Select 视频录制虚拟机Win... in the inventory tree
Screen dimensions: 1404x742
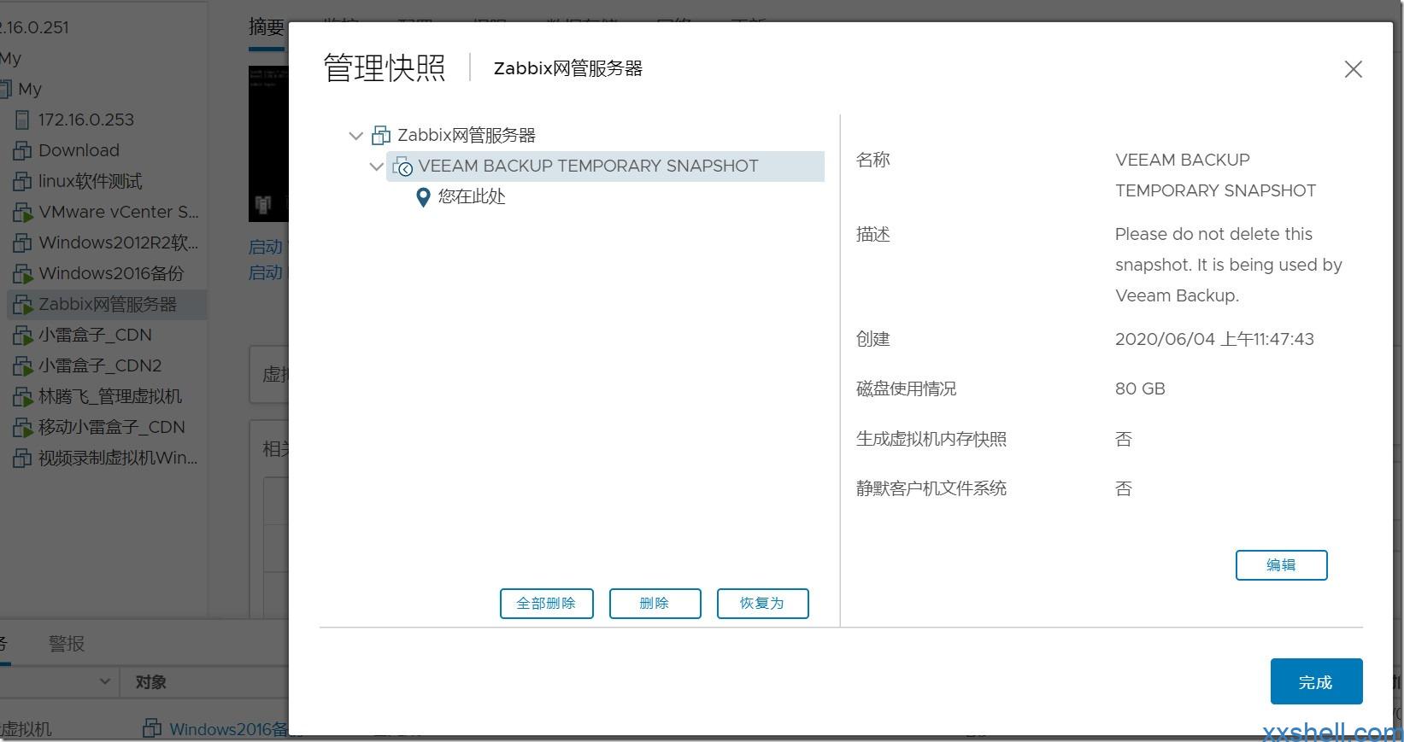[118, 458]
